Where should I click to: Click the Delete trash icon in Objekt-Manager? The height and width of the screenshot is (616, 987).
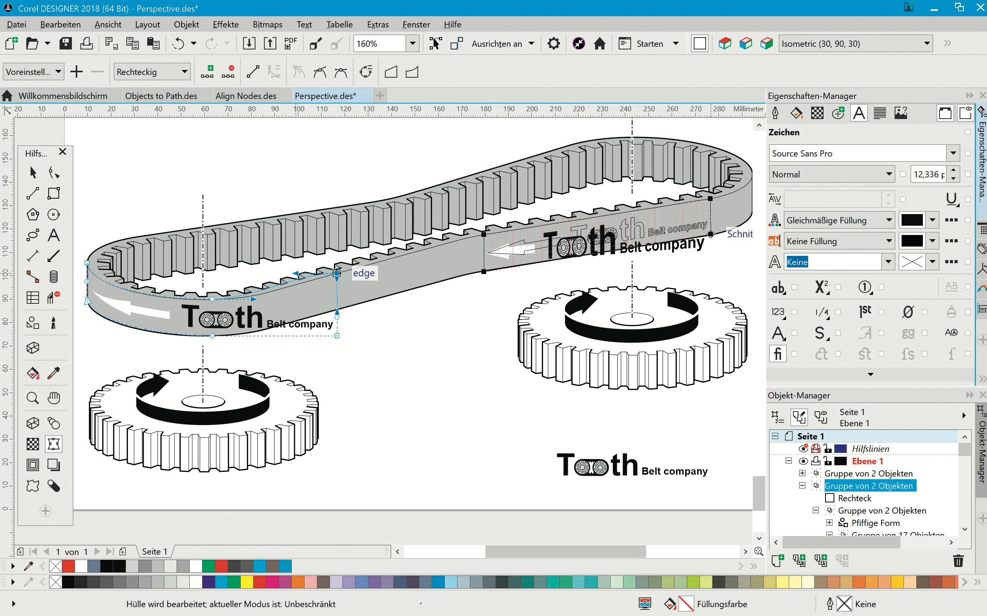(958, 561)
